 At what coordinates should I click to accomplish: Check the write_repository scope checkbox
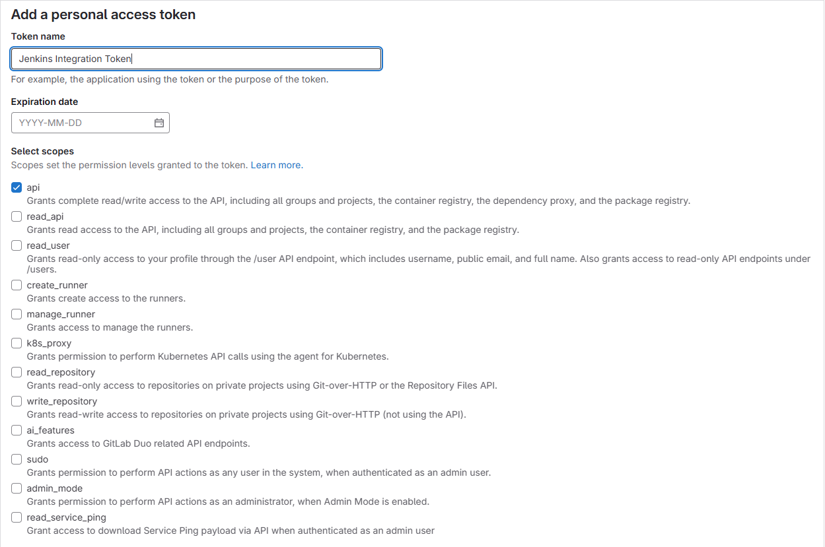(17, 401)
